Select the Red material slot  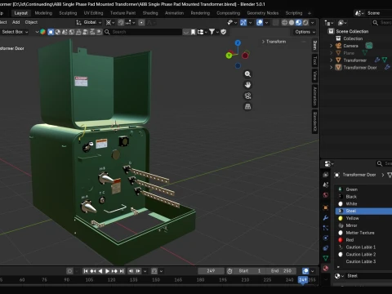tap(363, 240)
